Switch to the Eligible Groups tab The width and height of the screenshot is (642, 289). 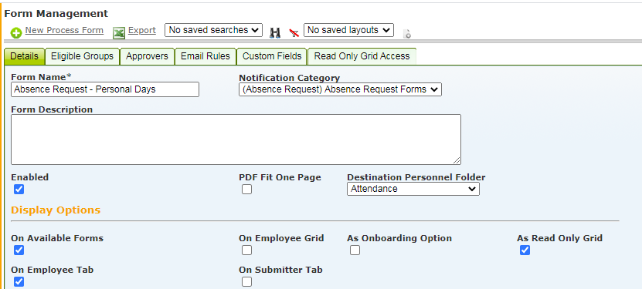(x=83, y=56)
